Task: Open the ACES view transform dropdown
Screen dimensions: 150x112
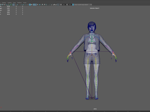Action: click(83, 5)
